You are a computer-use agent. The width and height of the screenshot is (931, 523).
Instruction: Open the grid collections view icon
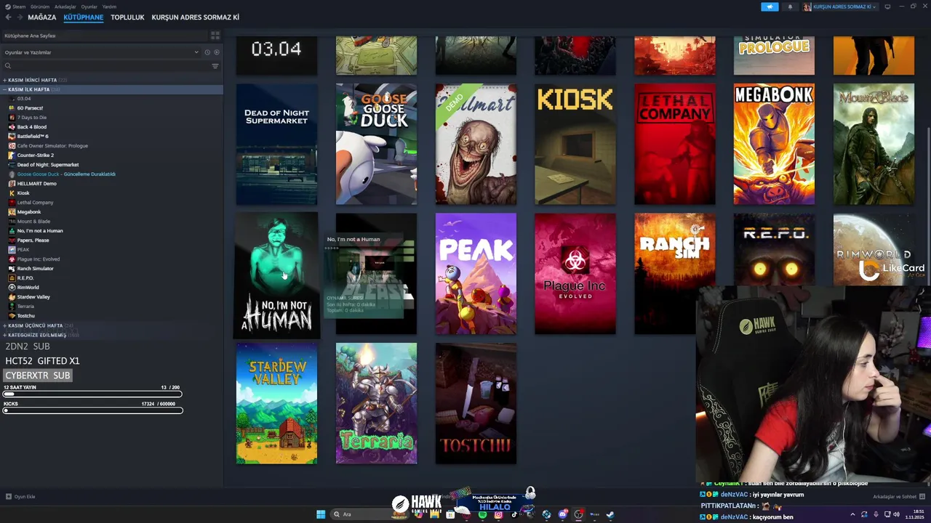point(215,36)
